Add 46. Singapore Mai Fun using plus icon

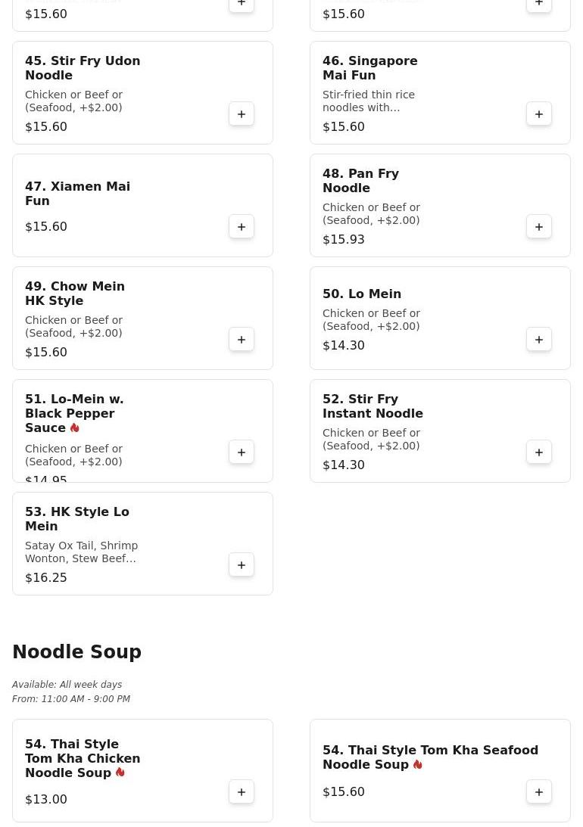[x=538, y=114]
